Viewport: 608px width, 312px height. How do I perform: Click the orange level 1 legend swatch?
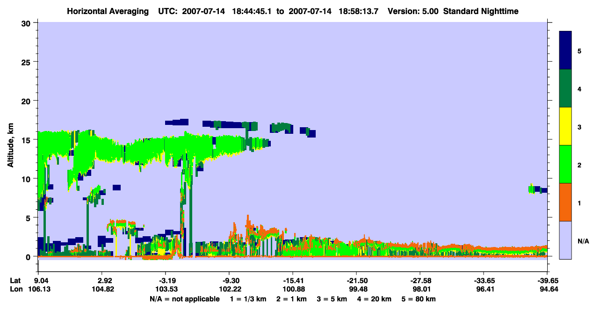click(565, 202)
